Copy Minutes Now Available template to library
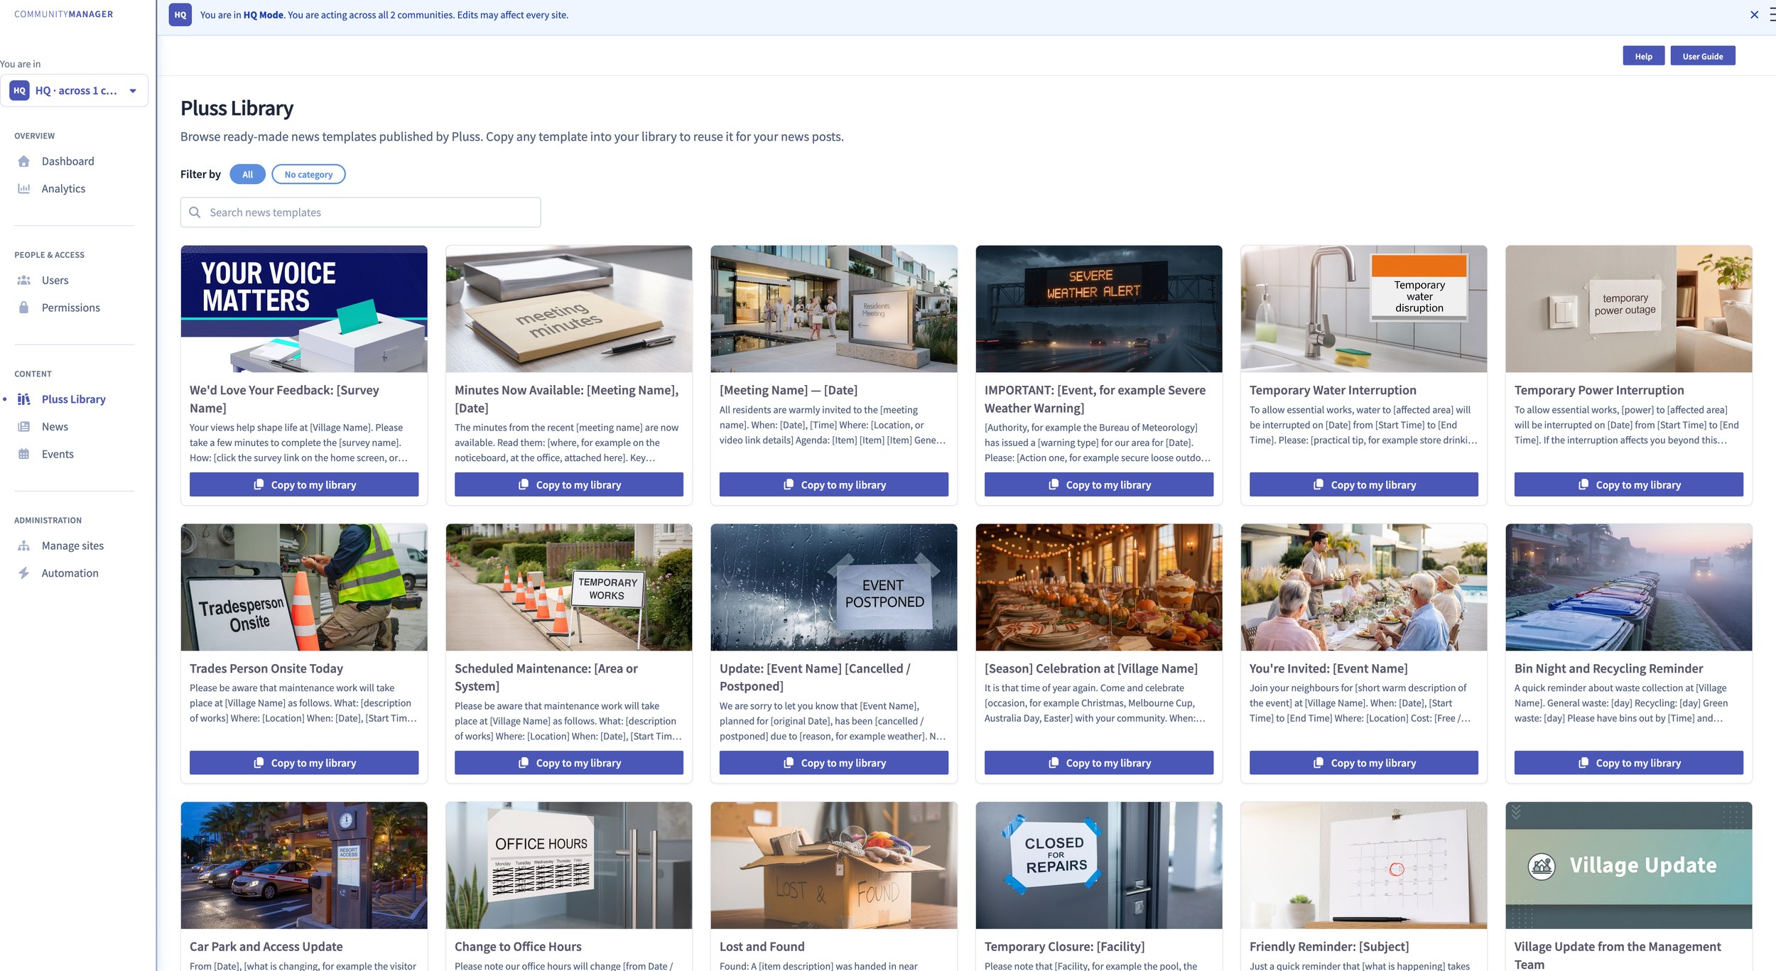The image size is (1776, 971). (x=569, y=484)
